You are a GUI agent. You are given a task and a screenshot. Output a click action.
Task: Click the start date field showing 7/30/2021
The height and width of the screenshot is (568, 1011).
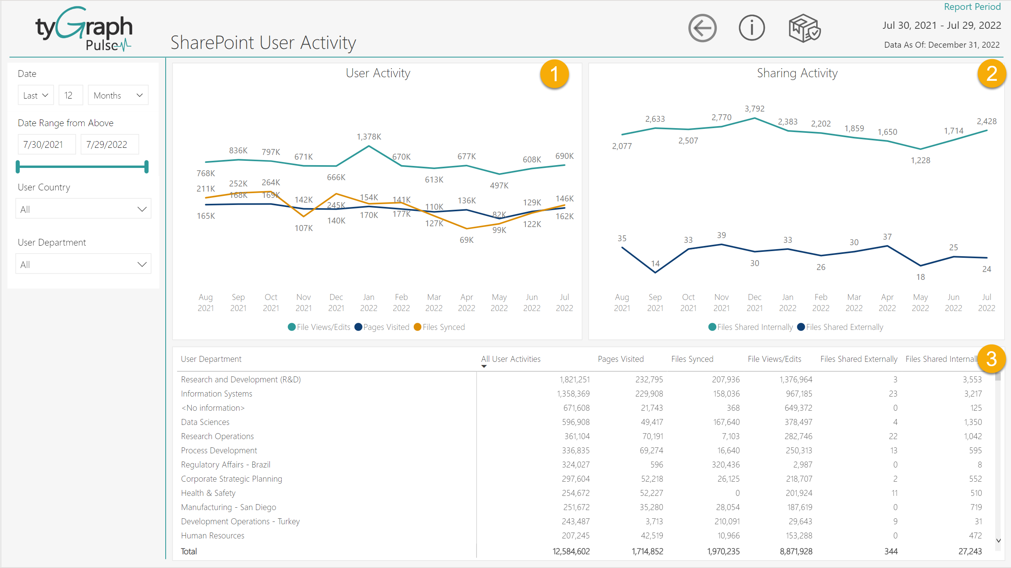pyautogui.click(x=47, y=144)
